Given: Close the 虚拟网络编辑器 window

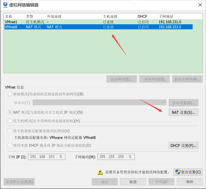Looking at the screenshot, I should click(200, 5).
